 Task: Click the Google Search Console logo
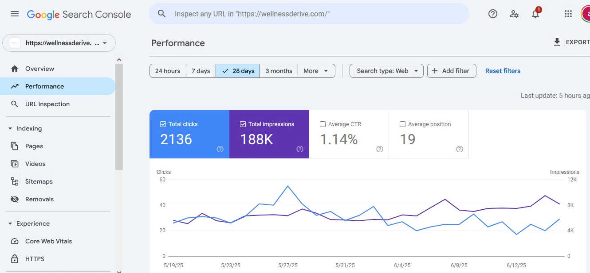(x=79, y=14)
